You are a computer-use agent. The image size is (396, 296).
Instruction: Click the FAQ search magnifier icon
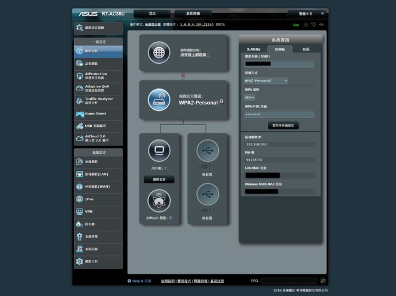click(x=323, y=281)
